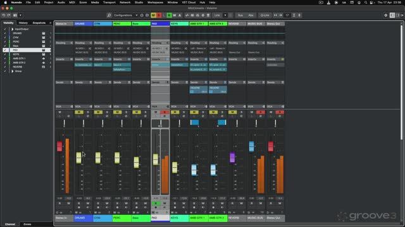405x227 pixels.
Task: Select the PAD channel name at bottom
Action: tap(160, 218)
